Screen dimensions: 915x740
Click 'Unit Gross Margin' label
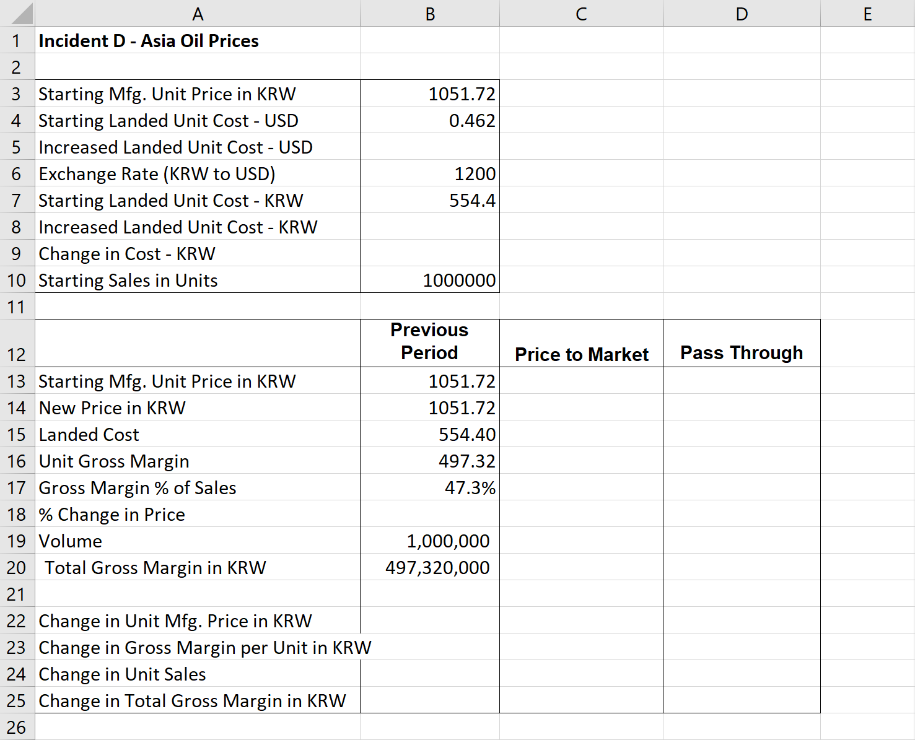click(114, 461)
